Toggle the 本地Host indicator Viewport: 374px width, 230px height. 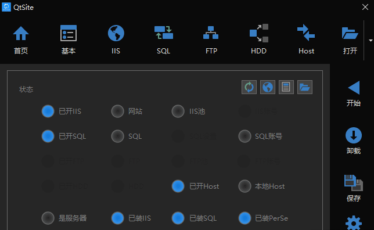(x=244, y=186)
